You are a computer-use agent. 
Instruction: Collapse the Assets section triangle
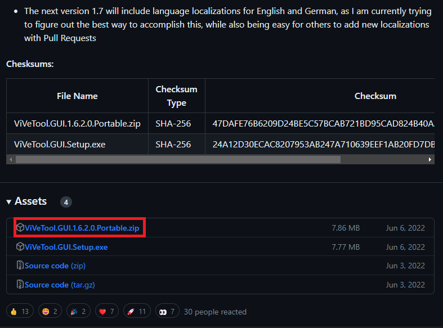(9, 202)
